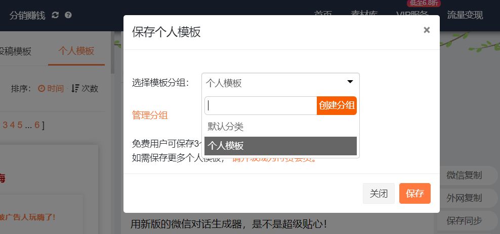500x234 pixels.
Task: Click the 保存同步 button
Action: click(x=464, y=220)
